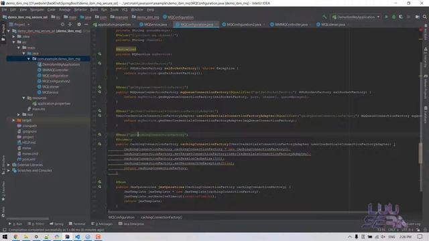
Task: Click the Build project hammer icon
Action: (324, 17)
